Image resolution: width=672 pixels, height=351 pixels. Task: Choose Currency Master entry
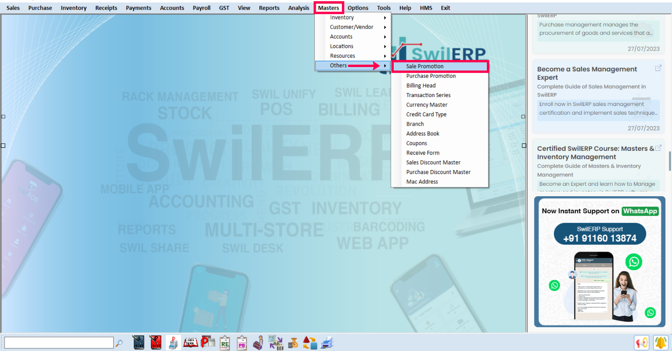(440, 105)
